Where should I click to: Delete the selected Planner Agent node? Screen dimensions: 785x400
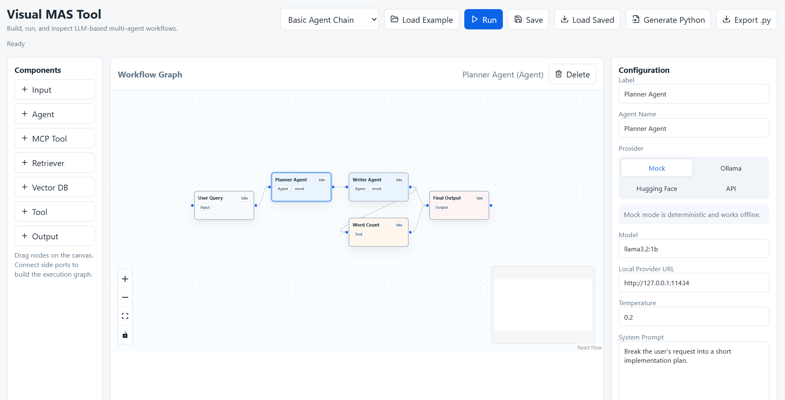click(x=572, y=74)
